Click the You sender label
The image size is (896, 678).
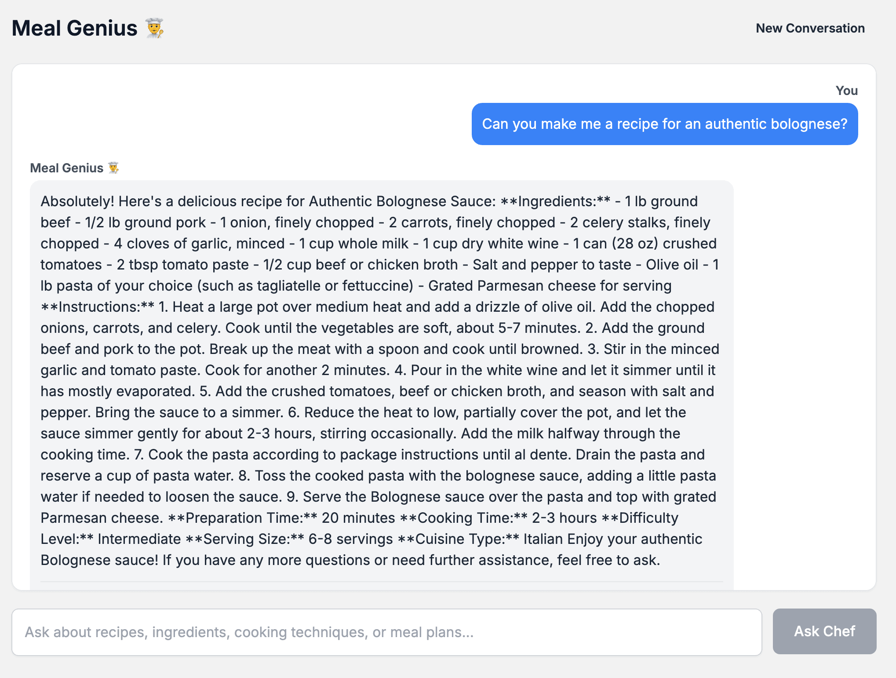[846, 91]
